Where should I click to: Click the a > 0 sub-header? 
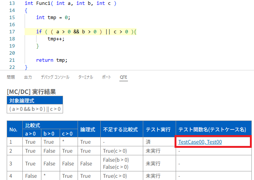[32, 134]
